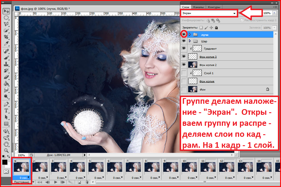Duplicate the selected animation frame
Viewport: 281px width, 187px height.
point(79,182)
